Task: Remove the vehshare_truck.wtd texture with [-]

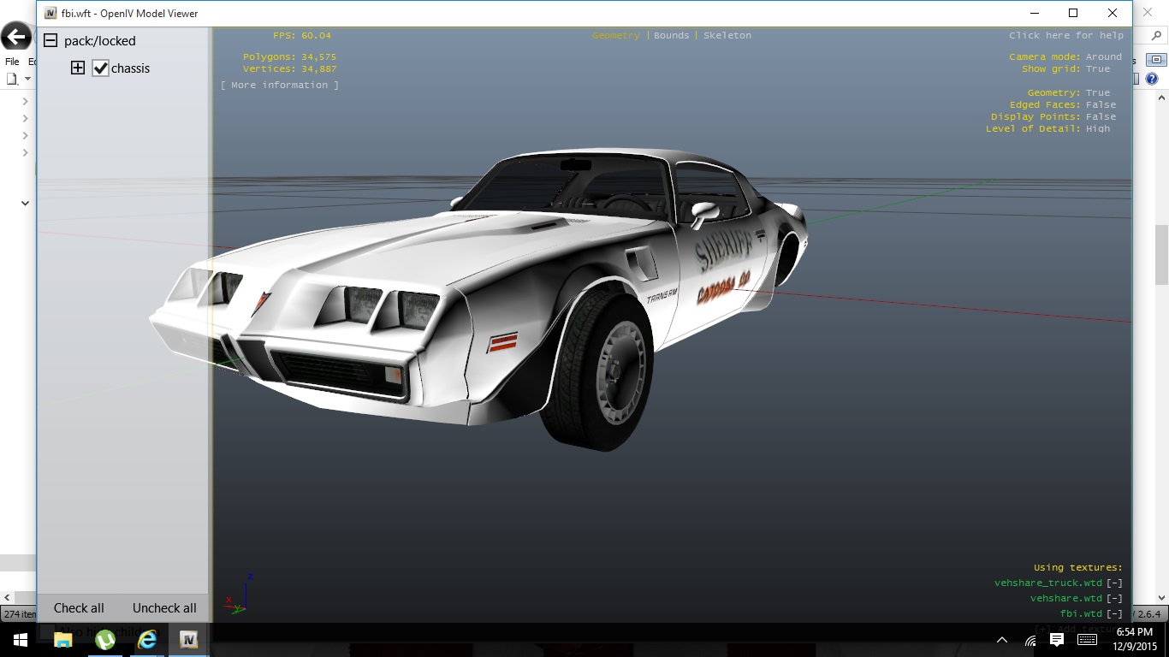Action: (x=1114, y=583)
